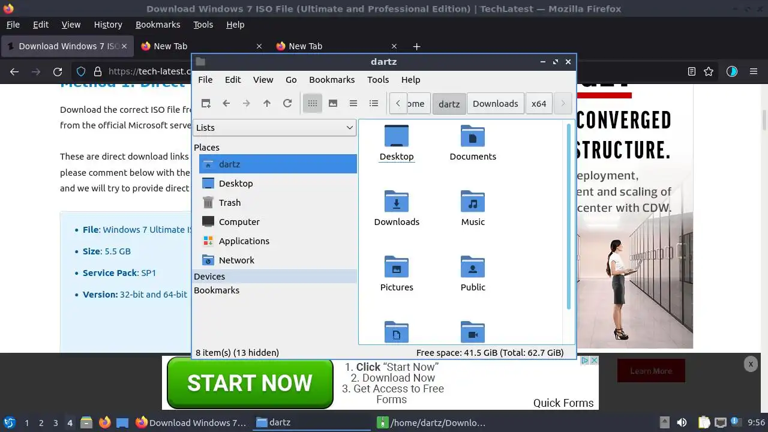The image size is (768, 432).
Task: Open Applications in Places sidebar
Action: pos(278,241)
